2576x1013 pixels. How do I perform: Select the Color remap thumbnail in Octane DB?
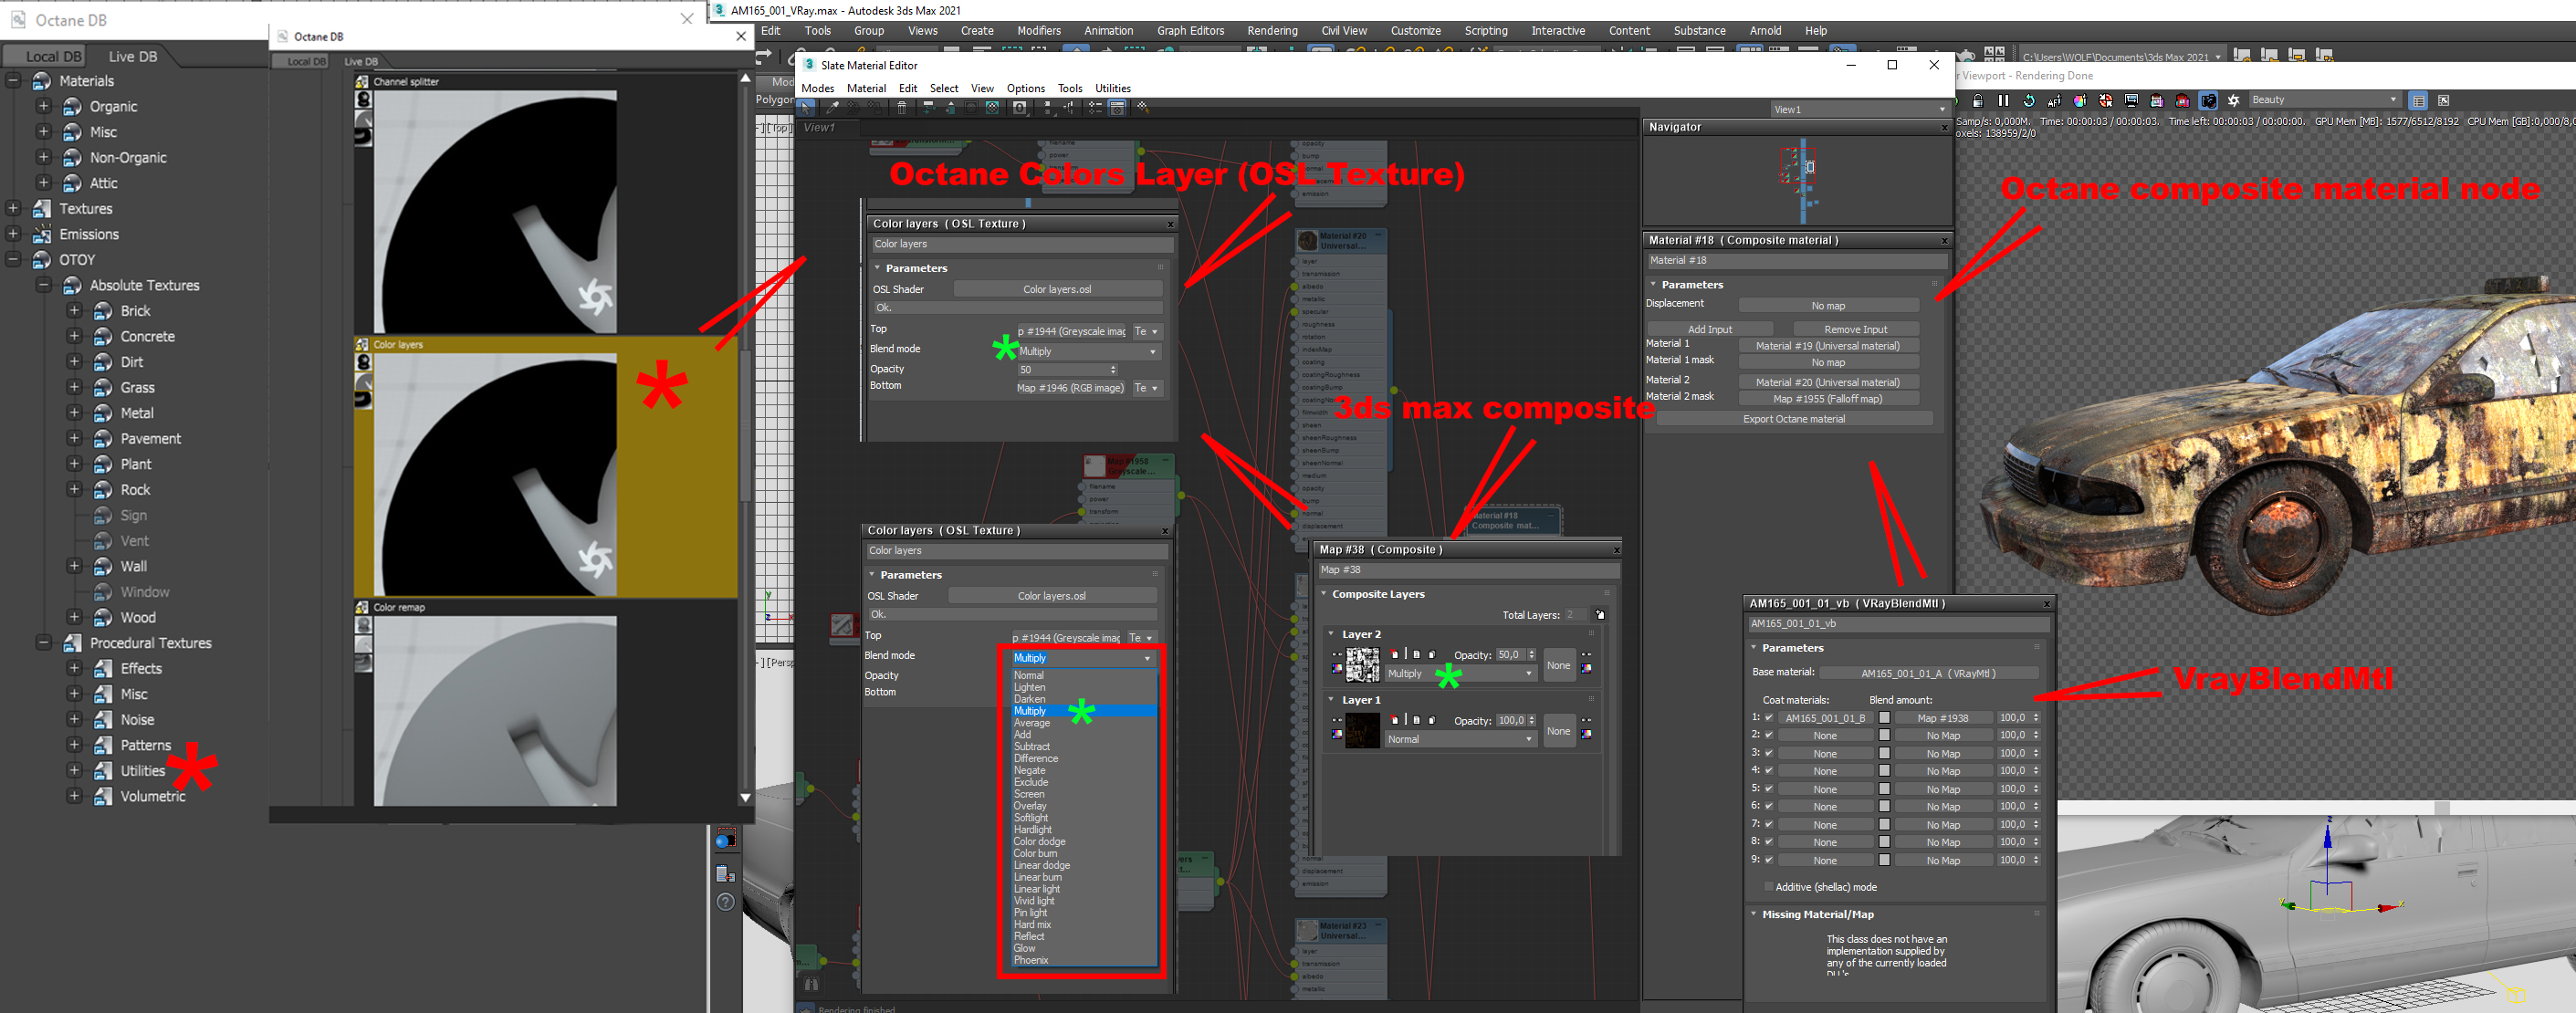[495, 710]
